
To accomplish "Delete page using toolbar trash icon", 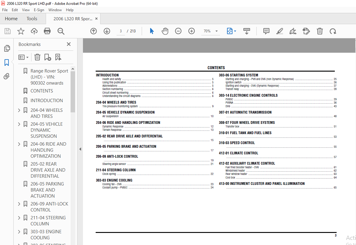I will pyautogui.click(x=320, y=31).
